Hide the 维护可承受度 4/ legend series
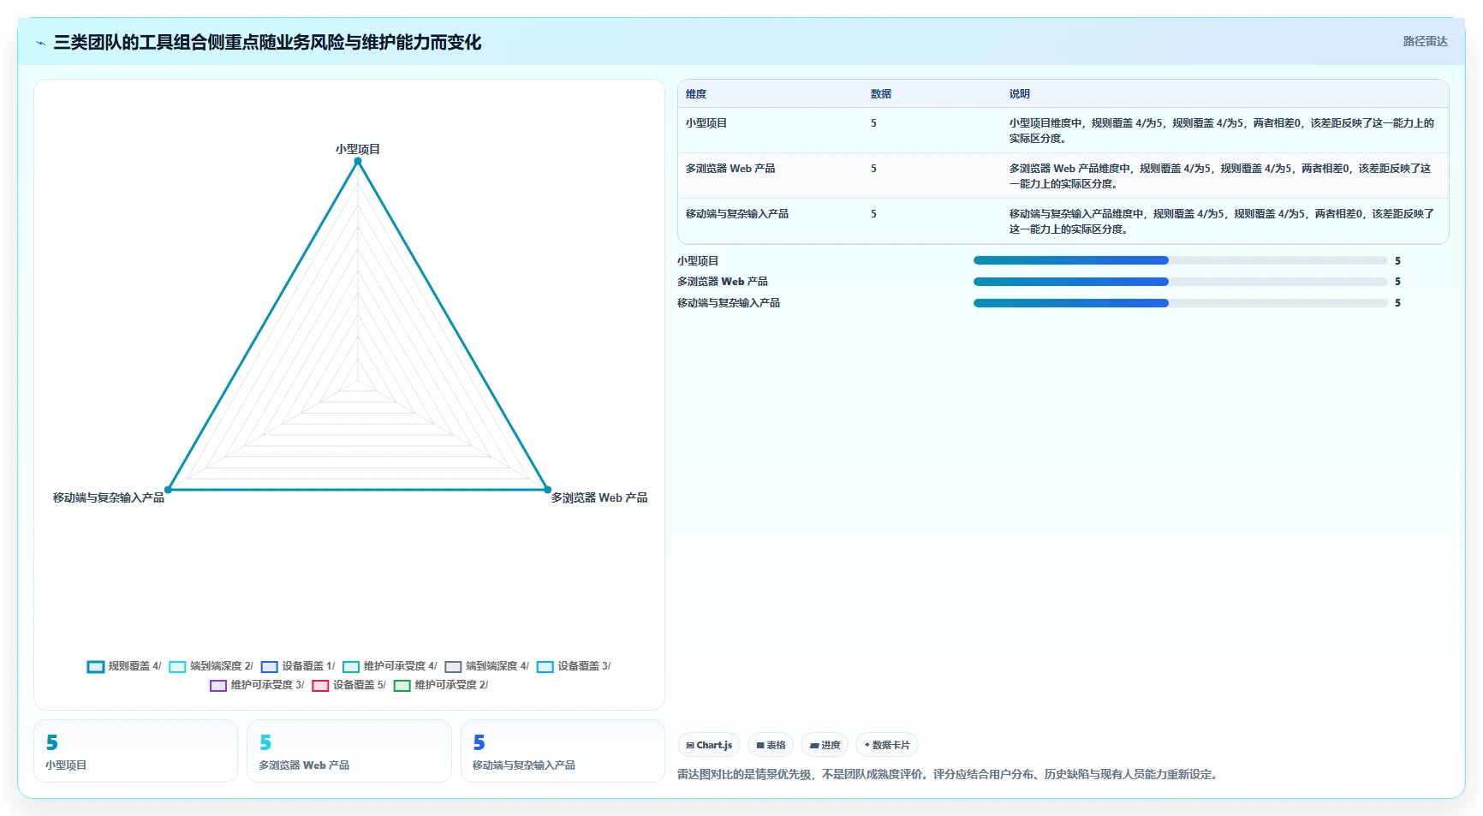 [x=390, y=666]
